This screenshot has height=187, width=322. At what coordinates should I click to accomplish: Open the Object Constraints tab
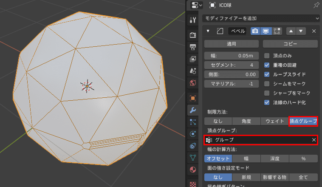click(x=193, y=146)
